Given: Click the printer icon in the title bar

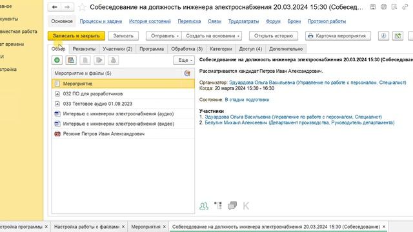Looking at the screenshot, I should coord(383,7).
